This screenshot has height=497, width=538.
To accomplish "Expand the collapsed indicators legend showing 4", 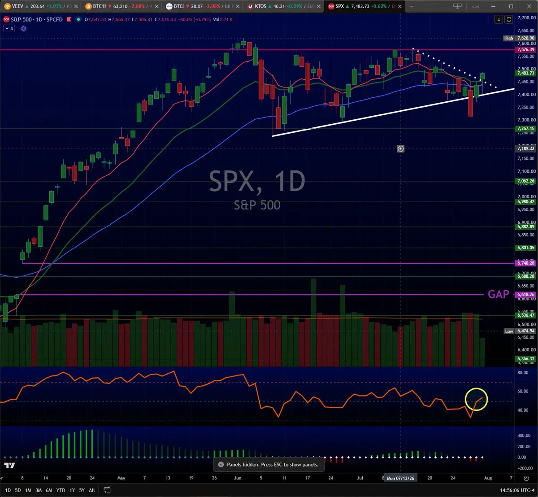I will (x=9, y=28).
